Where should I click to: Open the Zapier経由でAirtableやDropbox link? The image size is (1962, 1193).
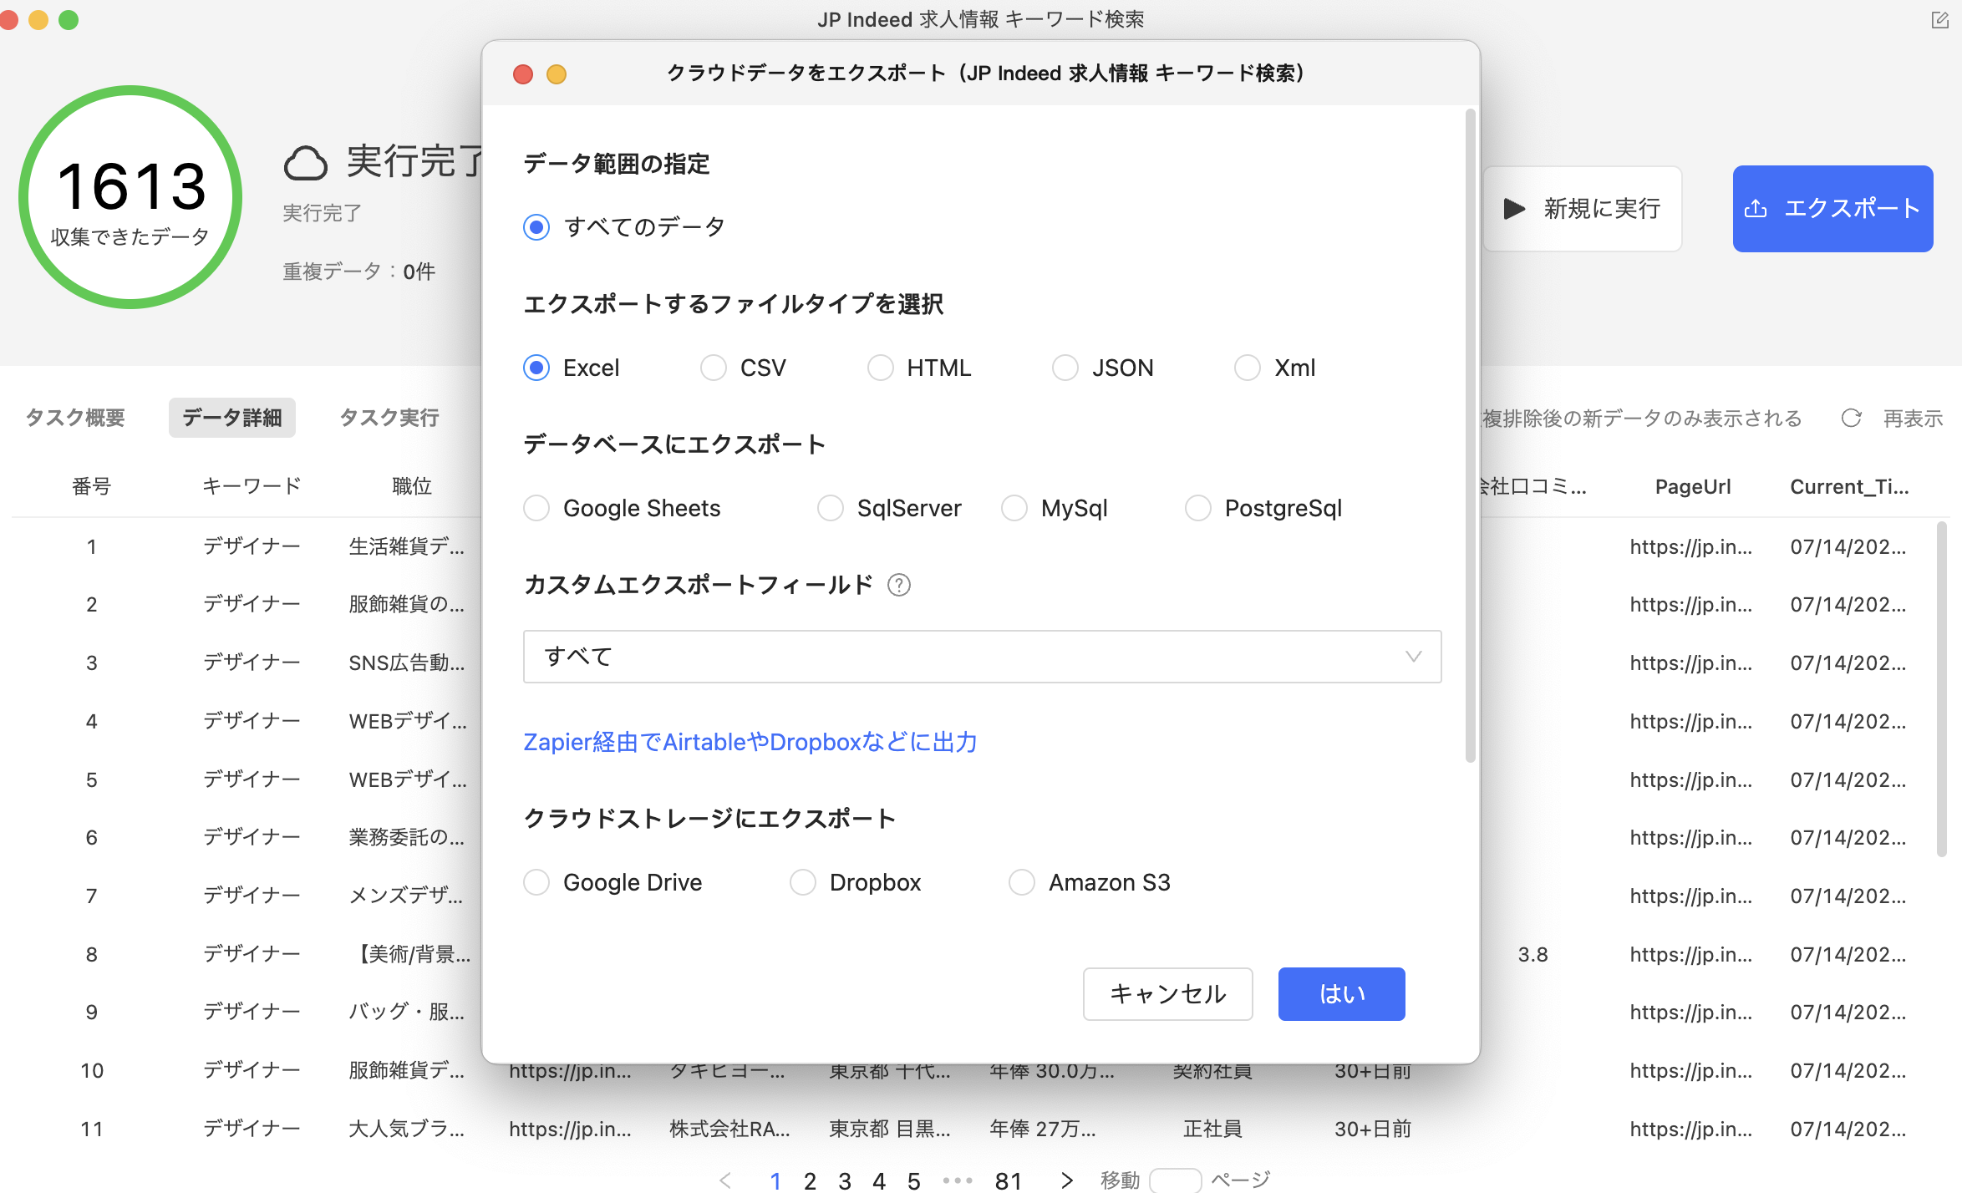click(750, 742)
